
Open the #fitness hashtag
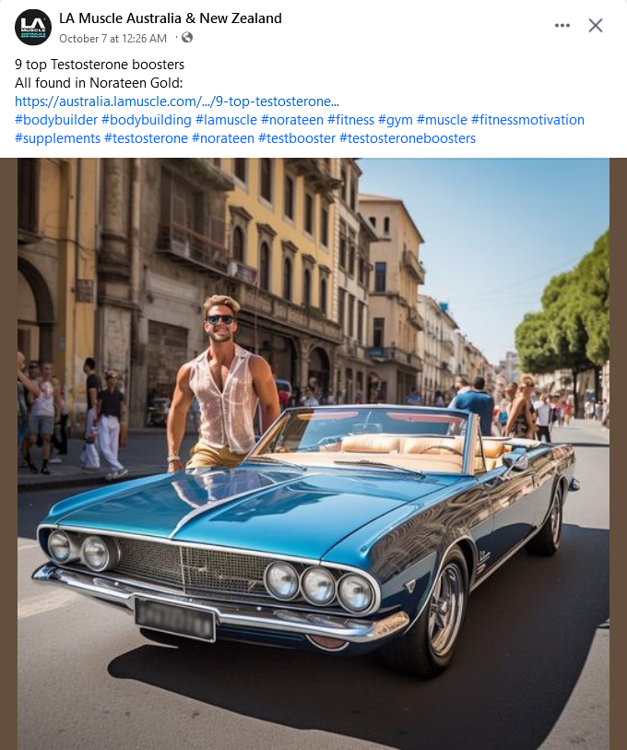pyautogui.click(x=350, y=120)
